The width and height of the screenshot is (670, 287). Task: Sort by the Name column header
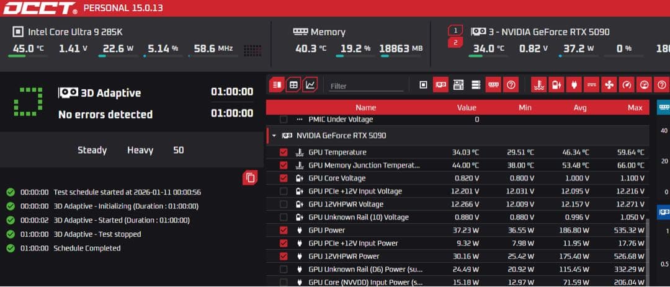(366, 108)
